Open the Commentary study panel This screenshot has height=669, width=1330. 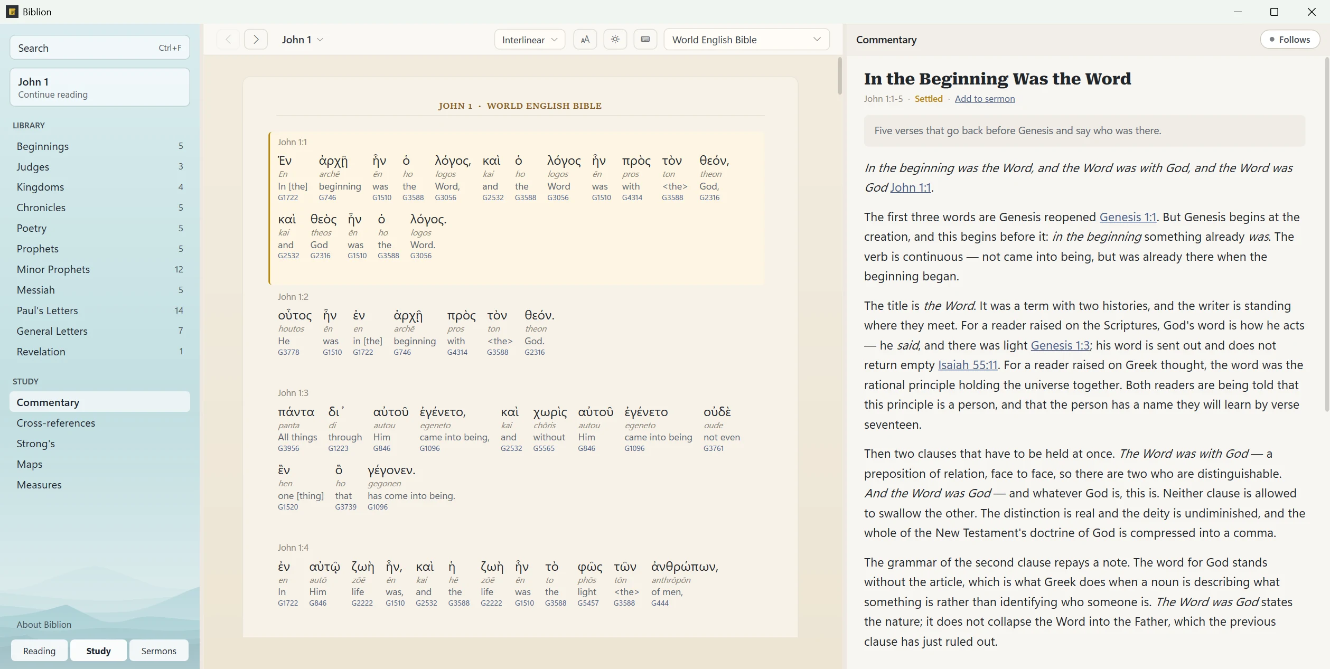click(x=100, y=402)
